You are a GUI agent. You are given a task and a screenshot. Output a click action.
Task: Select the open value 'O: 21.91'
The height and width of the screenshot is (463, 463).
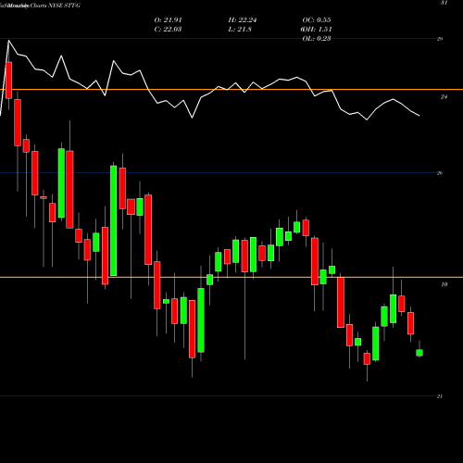click(x=169, y=20)
